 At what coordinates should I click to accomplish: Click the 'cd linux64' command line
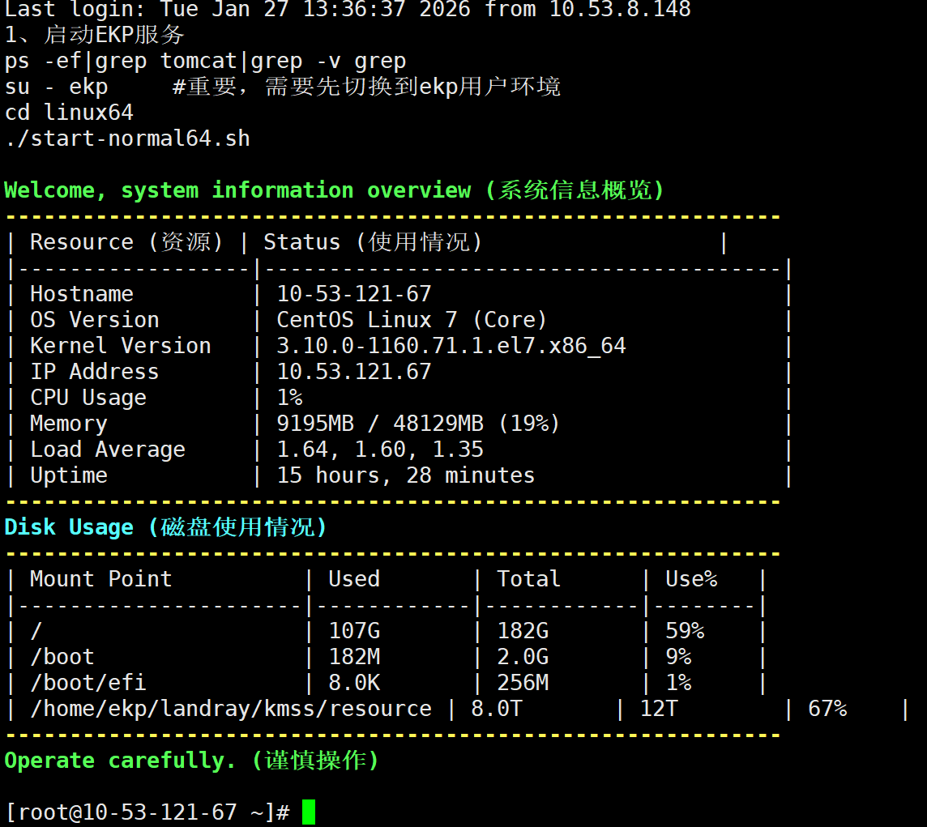point(69,113)
